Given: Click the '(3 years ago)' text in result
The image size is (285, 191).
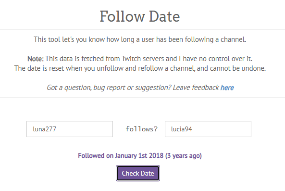Looking at the screenshot, I should [x=184, y=156].
